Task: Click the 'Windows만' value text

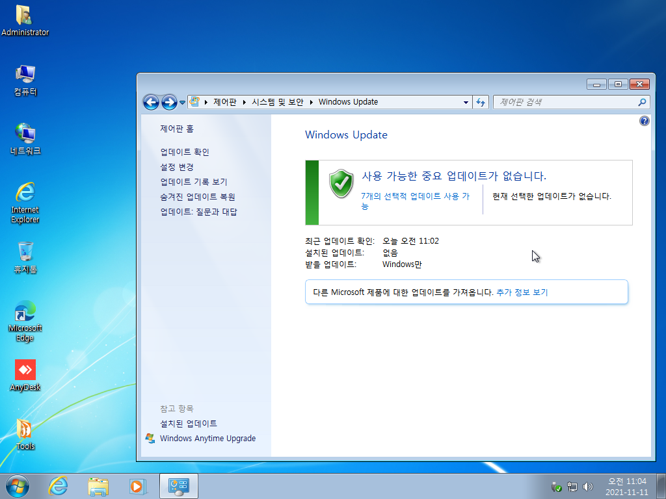Action: 402,264
